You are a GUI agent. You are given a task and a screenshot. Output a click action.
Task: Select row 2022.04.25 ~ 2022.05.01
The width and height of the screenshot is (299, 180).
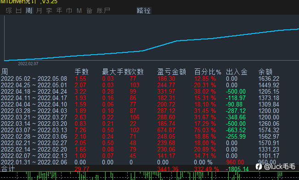point(140,85)
